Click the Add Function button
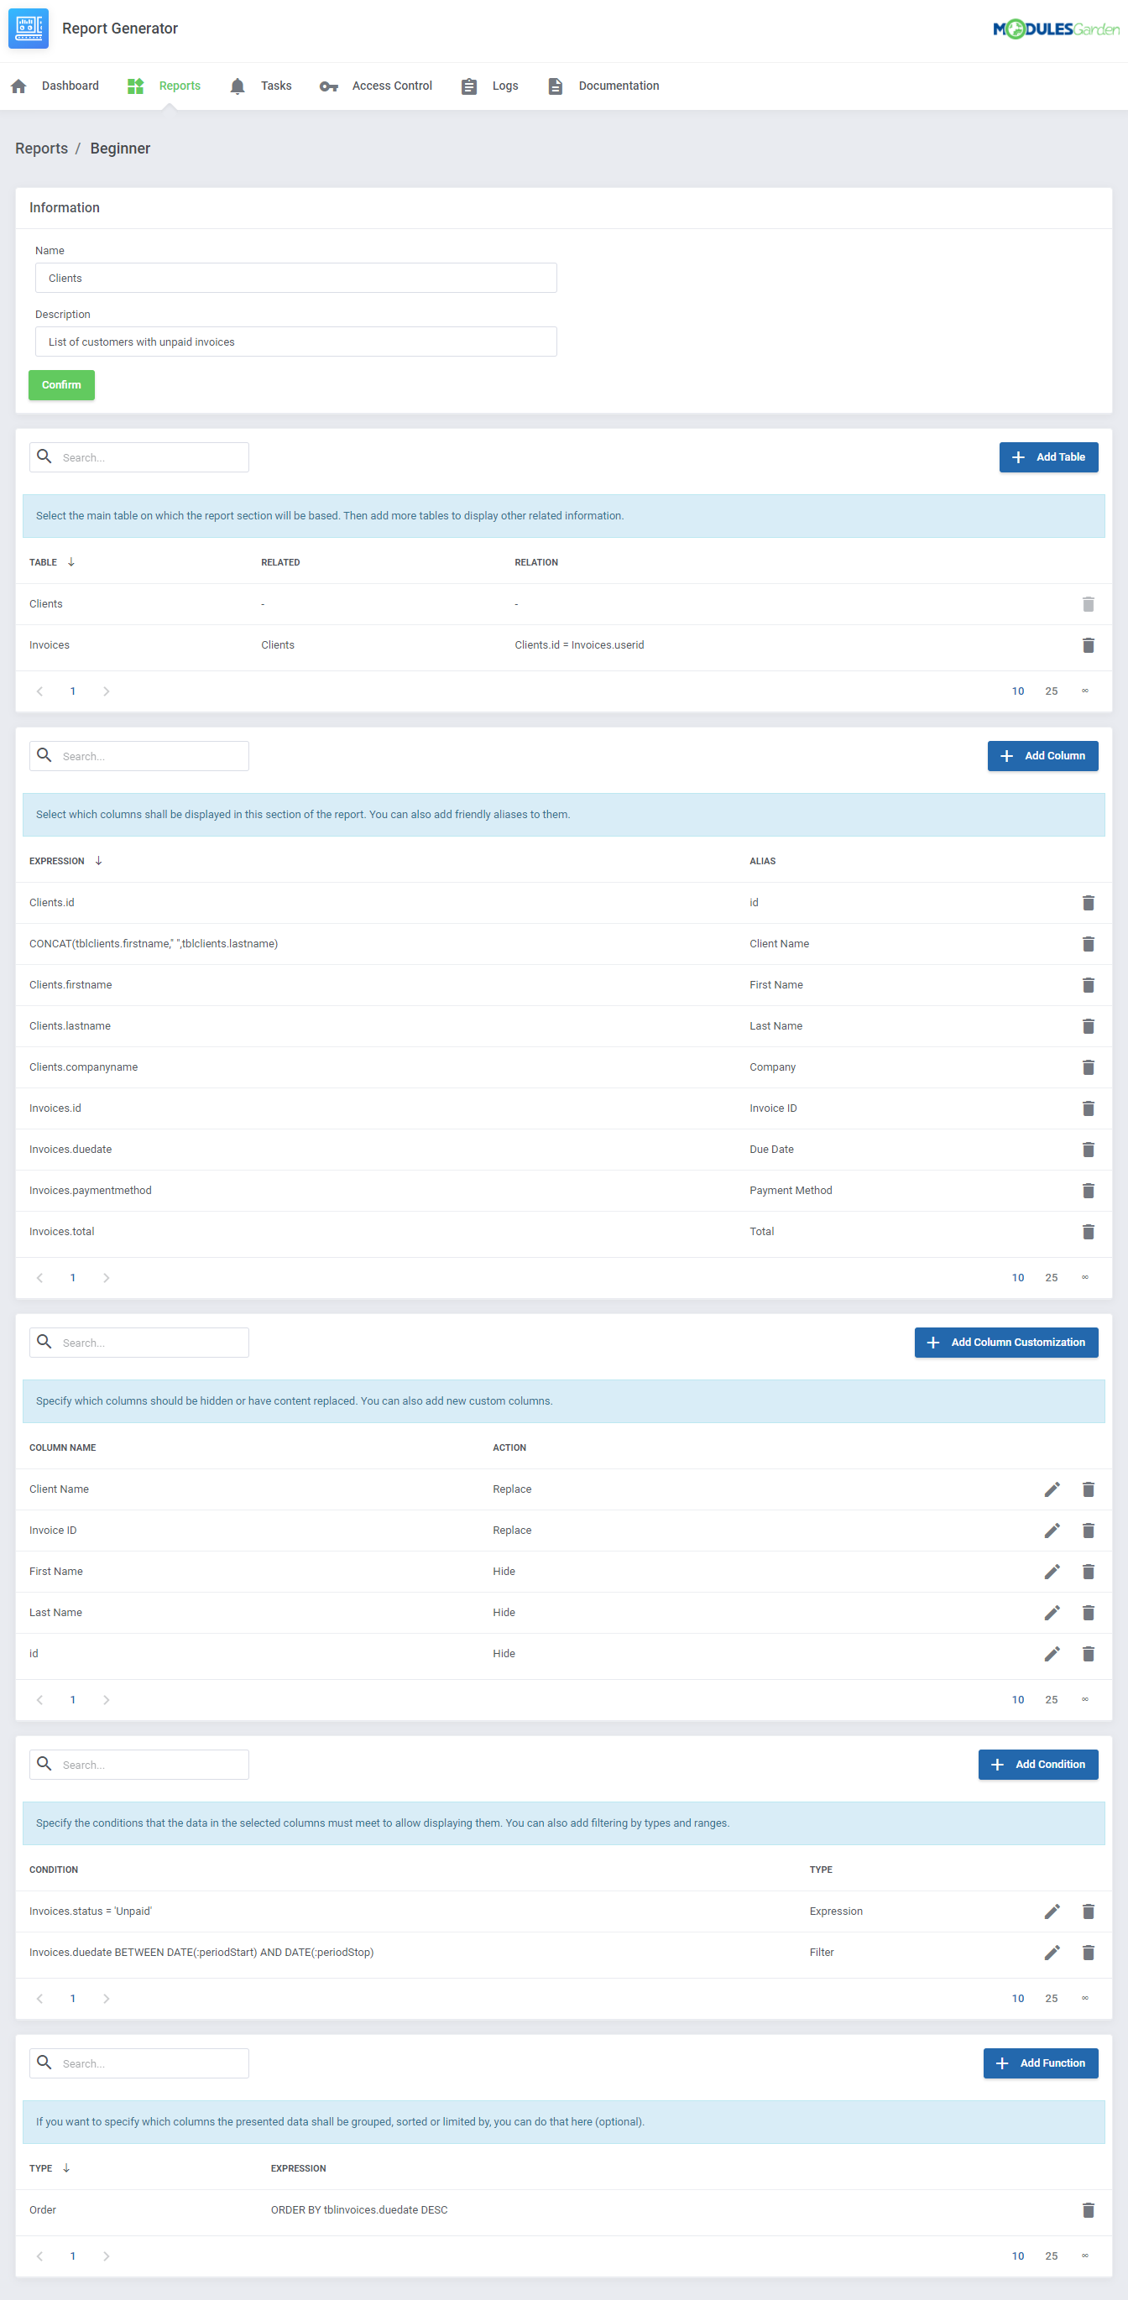Image resolution: width=1128 pixels, height=2300 pixels. click(1041, 2063)
